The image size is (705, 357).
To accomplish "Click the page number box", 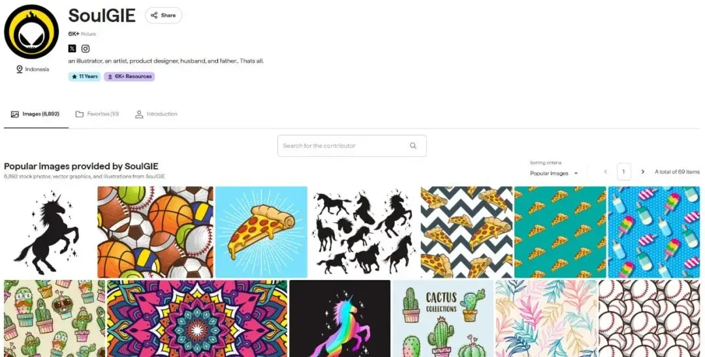I will 623,172.
